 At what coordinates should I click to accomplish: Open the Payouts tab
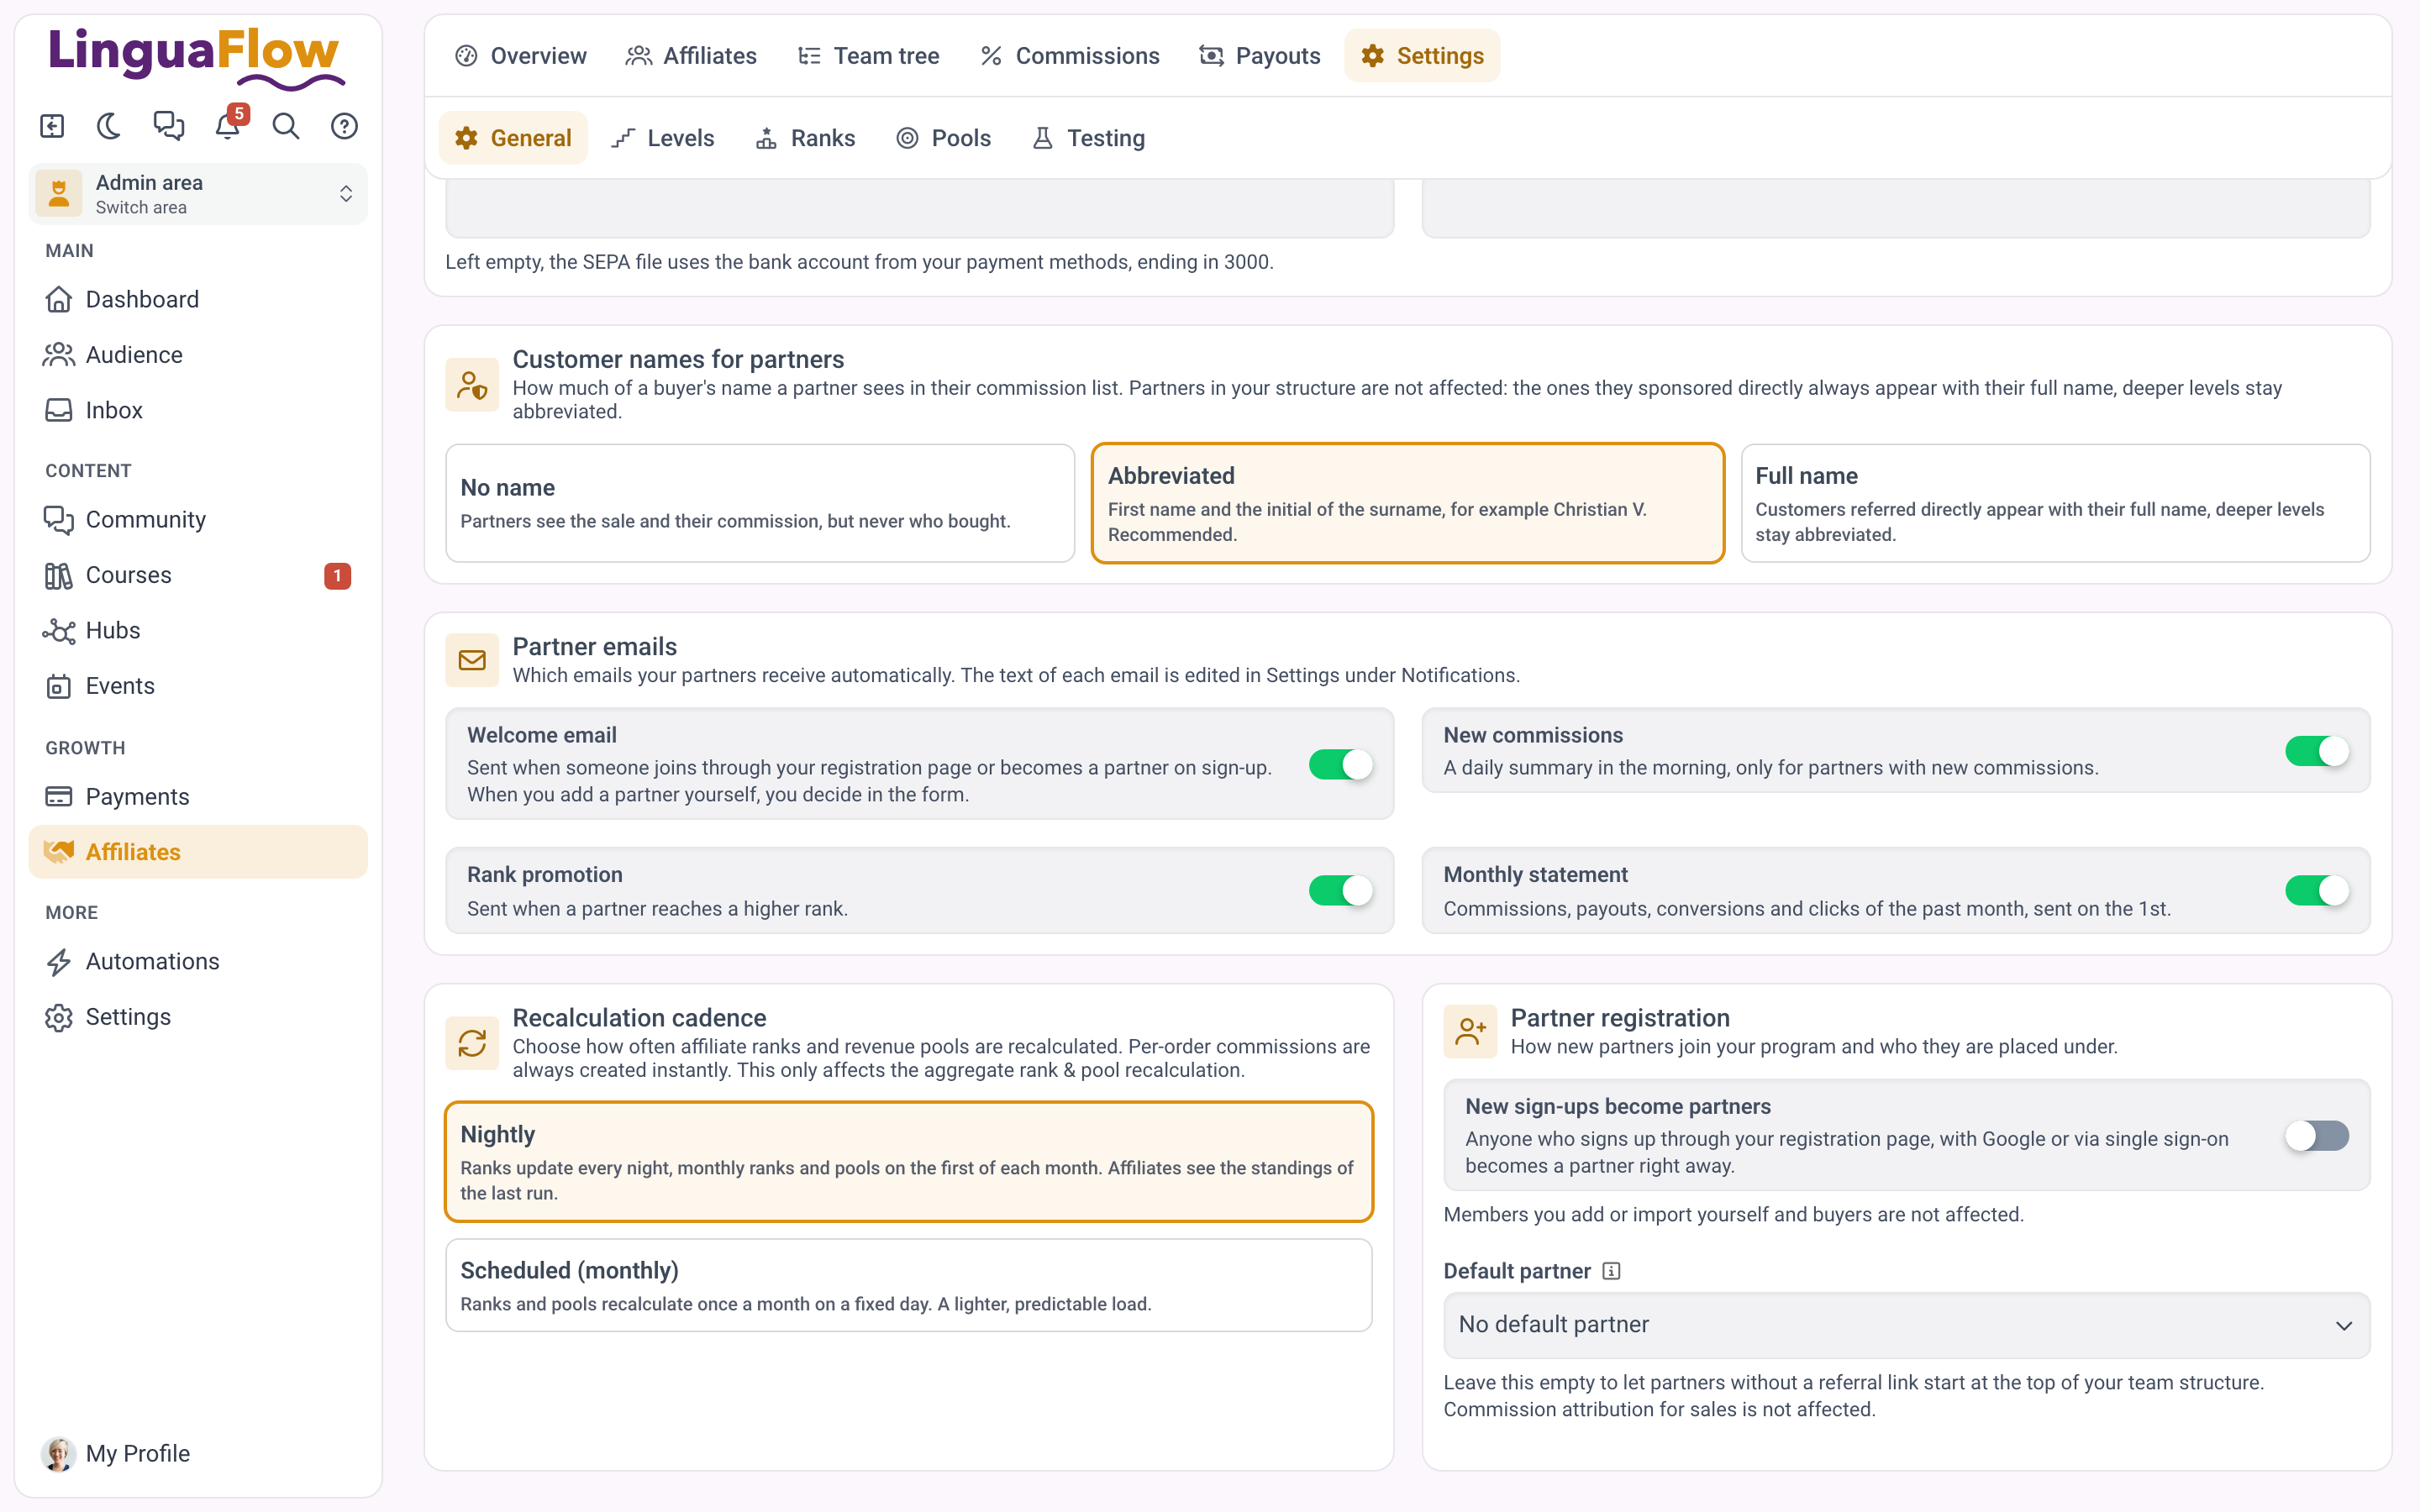click(1260, 56)
